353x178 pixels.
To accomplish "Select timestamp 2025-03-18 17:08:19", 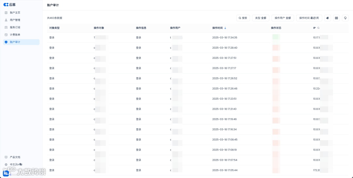I will coord(225,150).
